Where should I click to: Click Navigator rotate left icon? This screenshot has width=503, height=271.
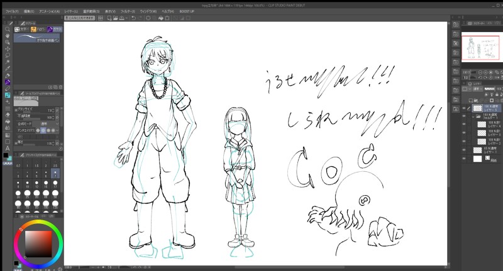(x=480, y=78)
